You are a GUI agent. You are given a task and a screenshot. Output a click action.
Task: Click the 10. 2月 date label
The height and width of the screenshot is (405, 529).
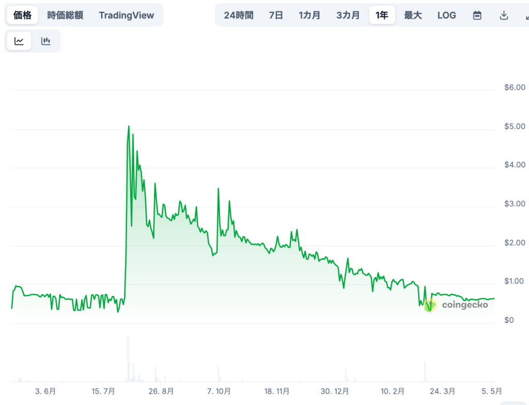tap(393, 391)
